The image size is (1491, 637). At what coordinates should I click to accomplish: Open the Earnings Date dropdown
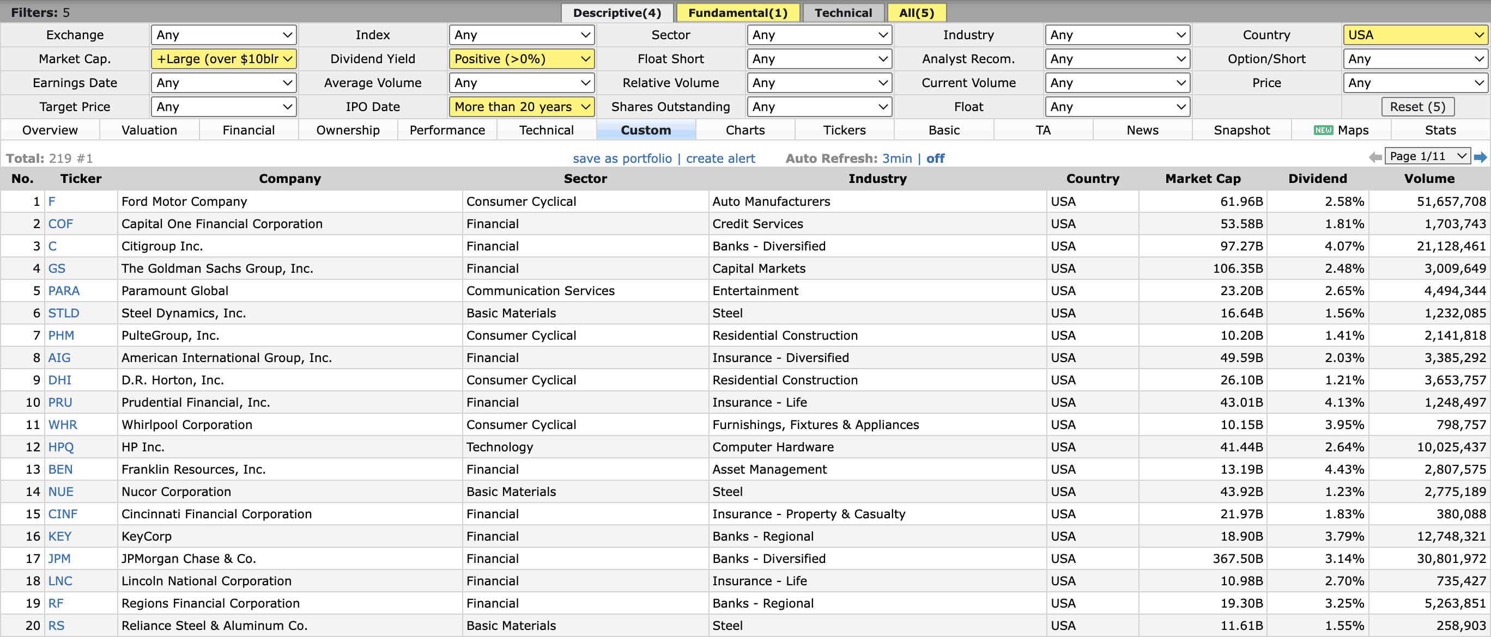click(224, 83)
